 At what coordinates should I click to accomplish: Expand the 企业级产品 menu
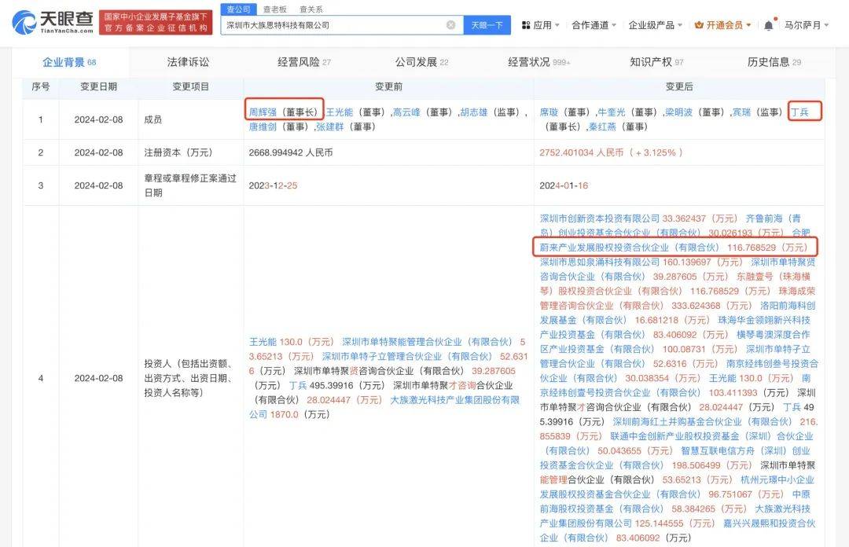click(656, 25)
